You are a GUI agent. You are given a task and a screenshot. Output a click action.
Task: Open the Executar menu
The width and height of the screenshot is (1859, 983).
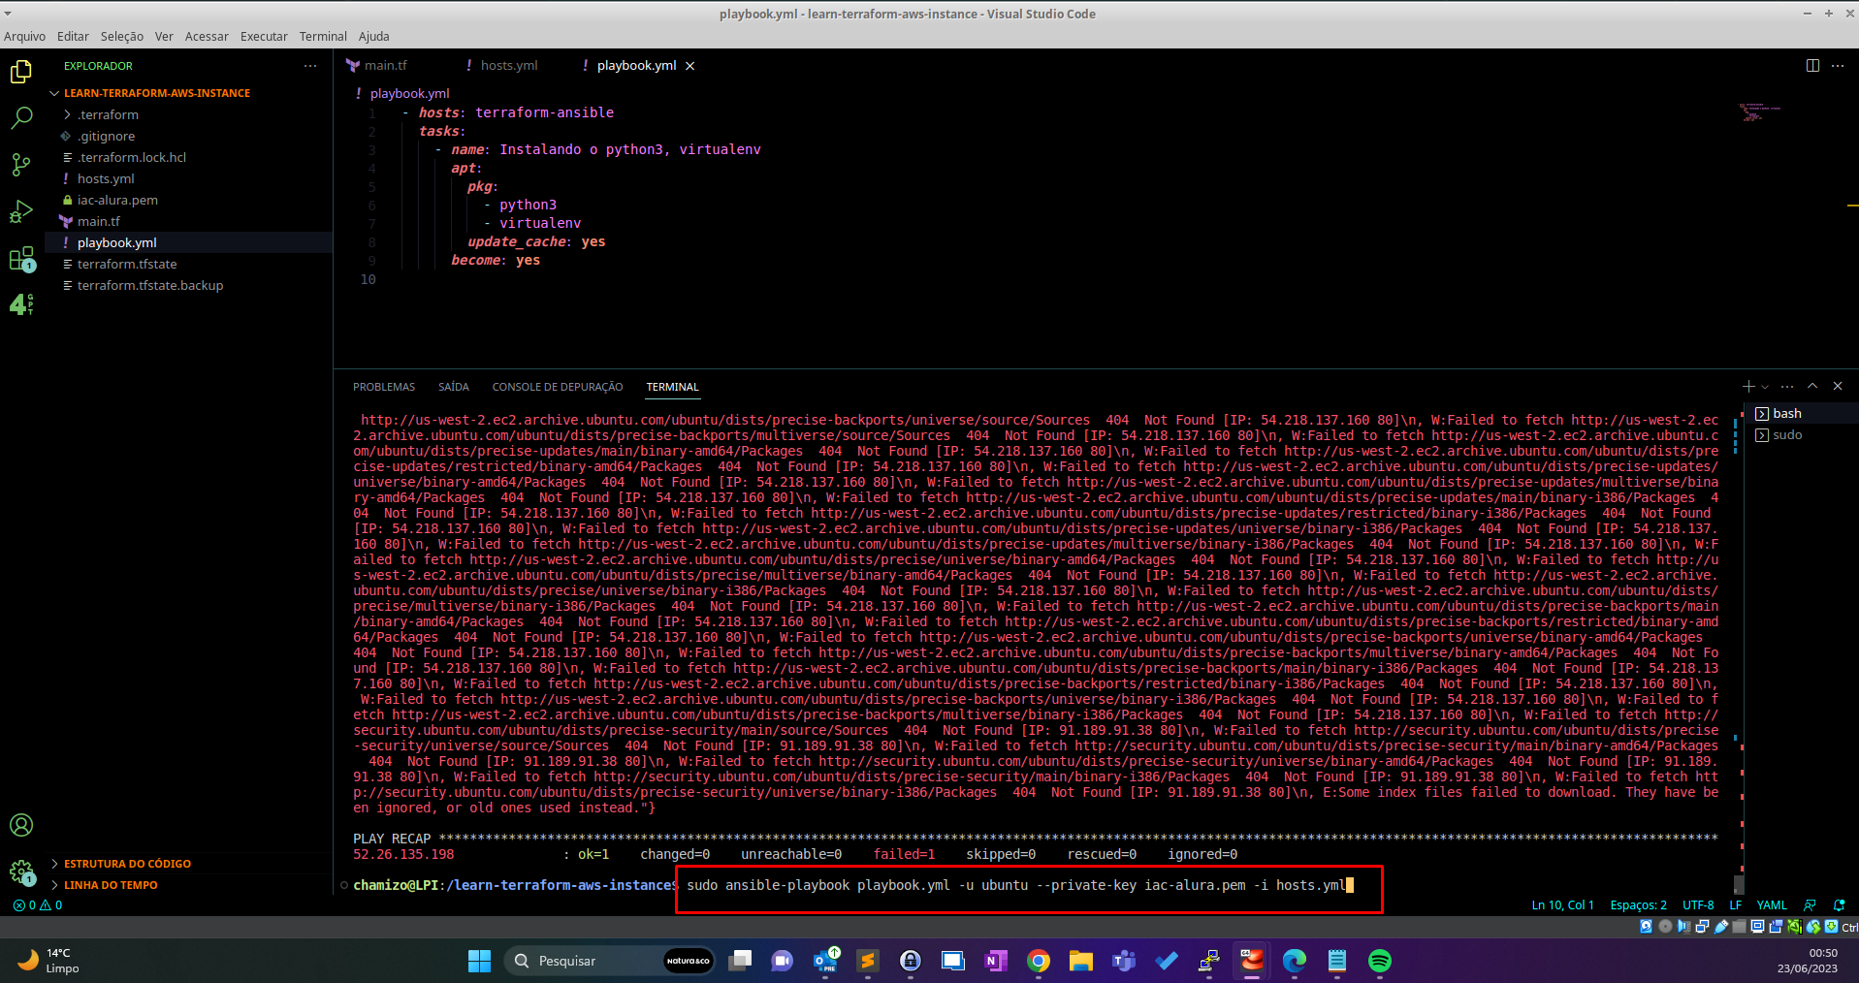[264, 37]
